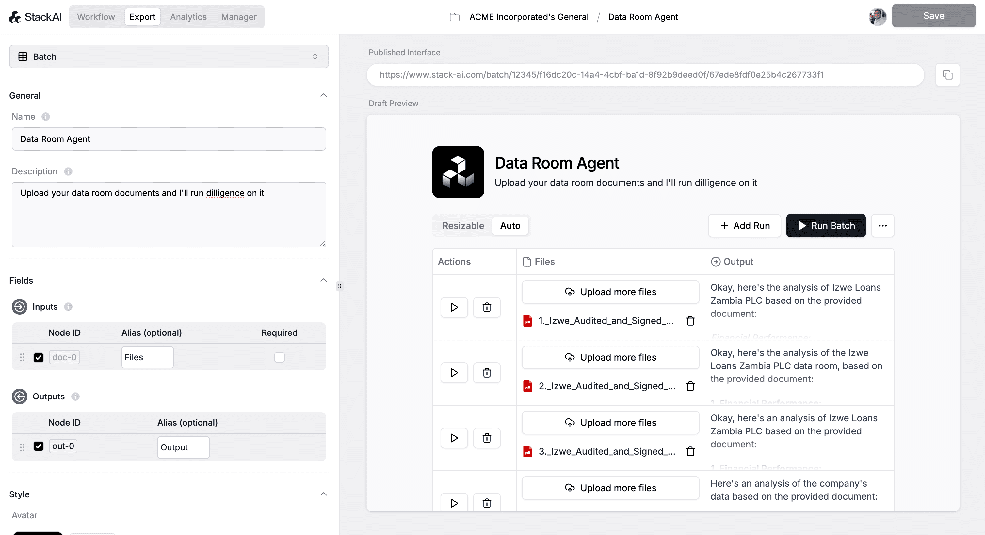Image resolution: width=985 pixels, height=535 pixels.
Task: Remove the 2._Izwe_Audited_and_Signed file
Action: pyautogui.click(x=690, y=386)
